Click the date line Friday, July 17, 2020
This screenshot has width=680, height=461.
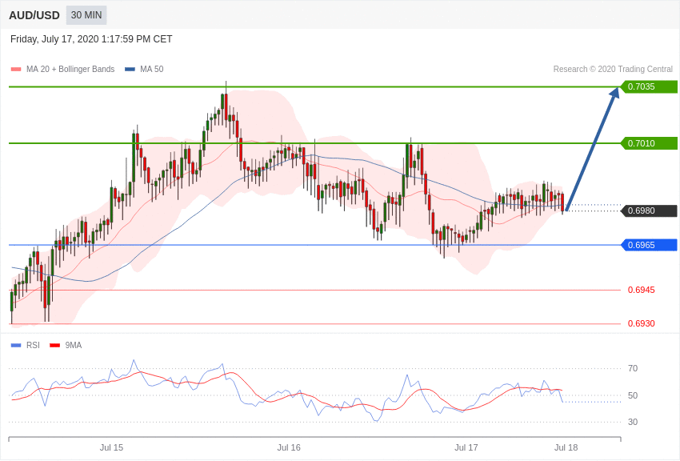tap(91, 39)
